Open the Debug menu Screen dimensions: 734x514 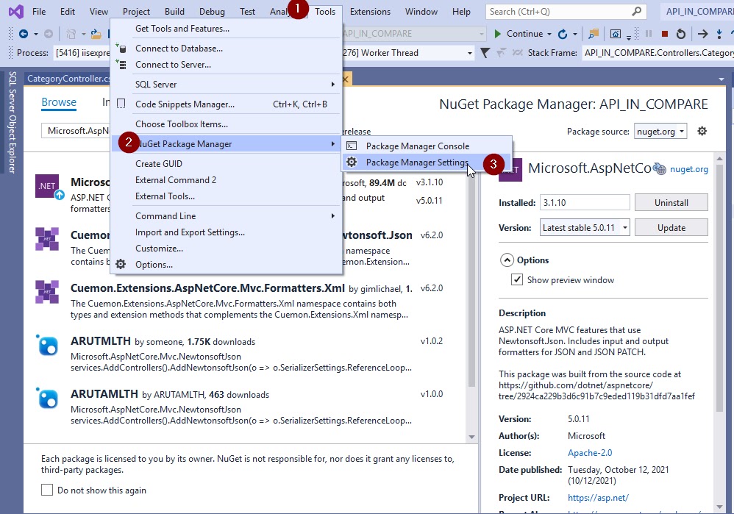click(x=212, y=11)
